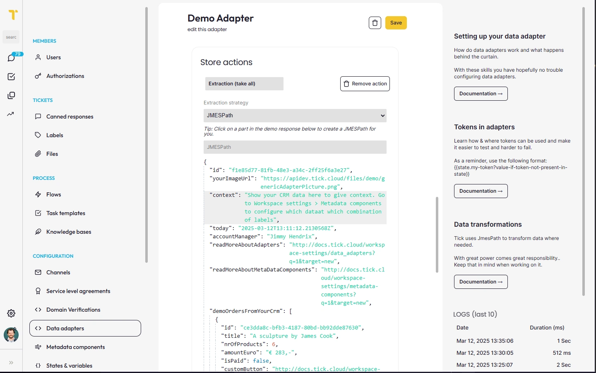Click Remove action button
This screenshot has height=373, width=596.
coord(365,84)
